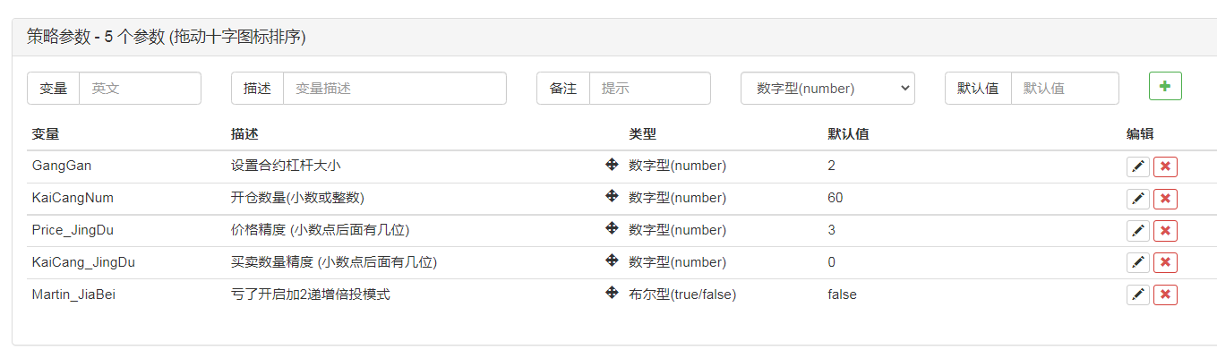Click the green plus add-parameter button

[x=1165, y=86]
